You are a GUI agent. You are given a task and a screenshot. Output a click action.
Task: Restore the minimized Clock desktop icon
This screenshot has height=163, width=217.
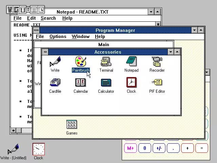click(x=39, y=149)
